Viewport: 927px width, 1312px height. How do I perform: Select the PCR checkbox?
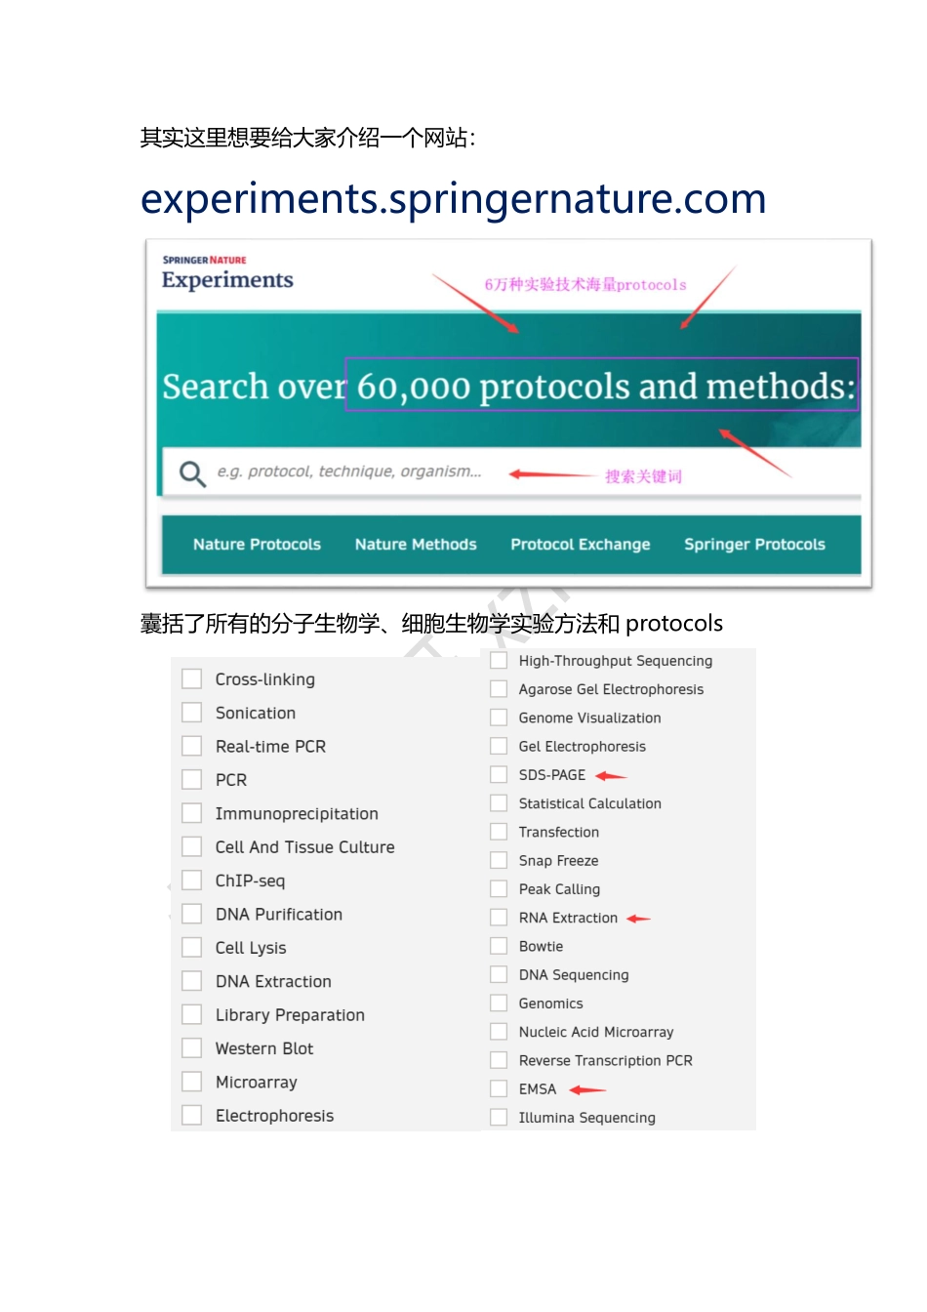[191, 779]
